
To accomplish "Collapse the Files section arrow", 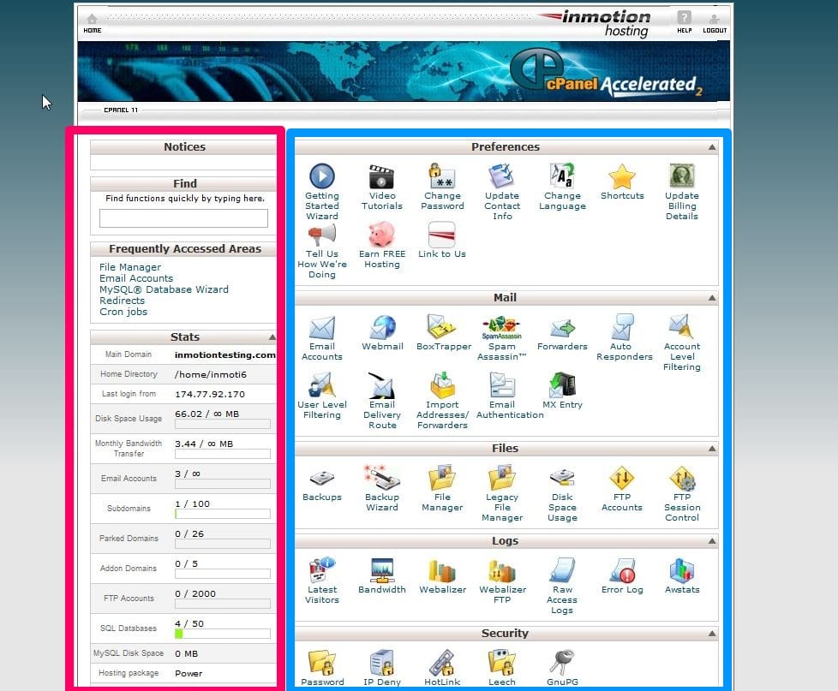I will (712, 449).
